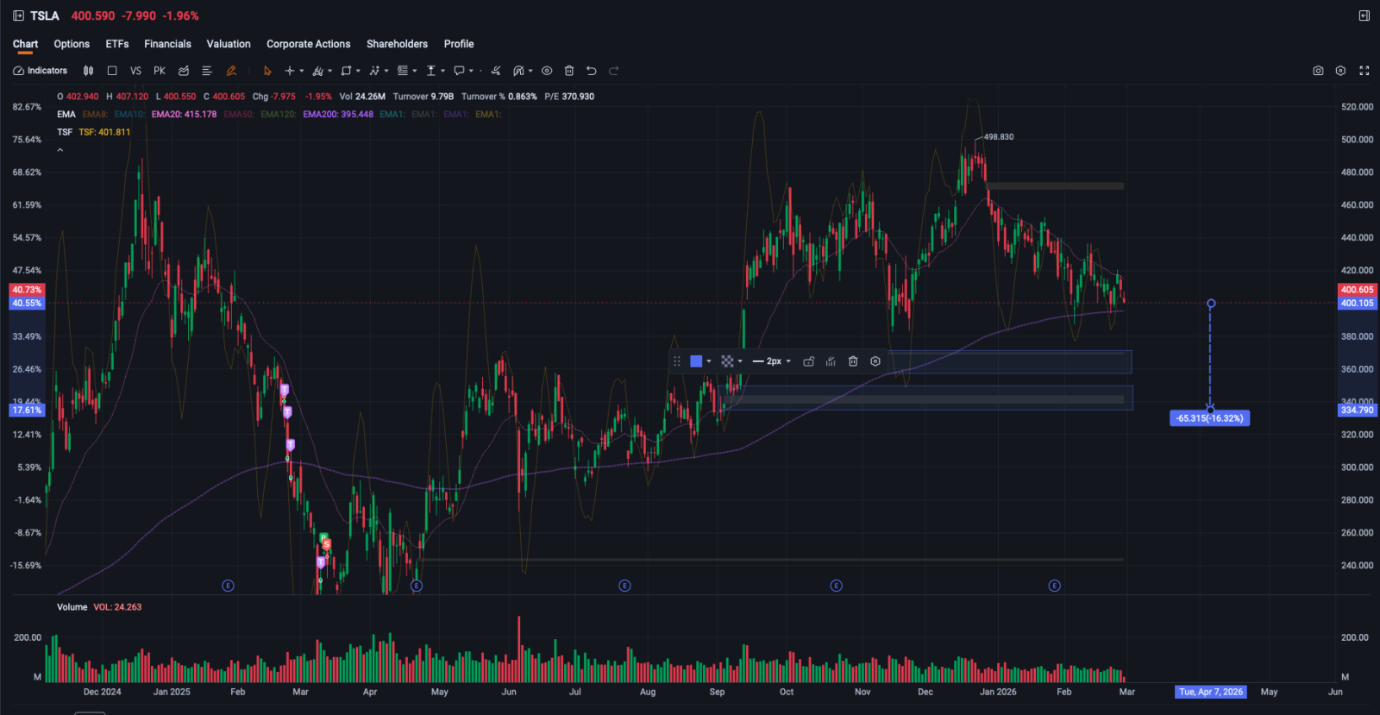Click the eraser tool icon
This screenshot has height=715, width=1380.
[x=496, y=71]
